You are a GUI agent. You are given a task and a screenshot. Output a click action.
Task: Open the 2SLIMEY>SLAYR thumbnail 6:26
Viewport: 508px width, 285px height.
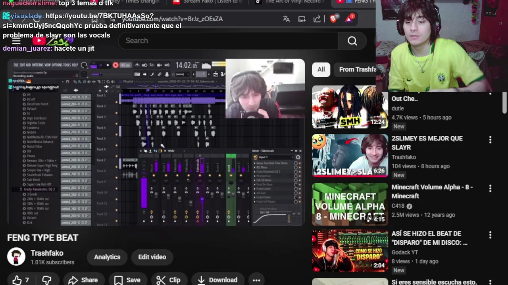pyautogui.click(x=350, y=156)
